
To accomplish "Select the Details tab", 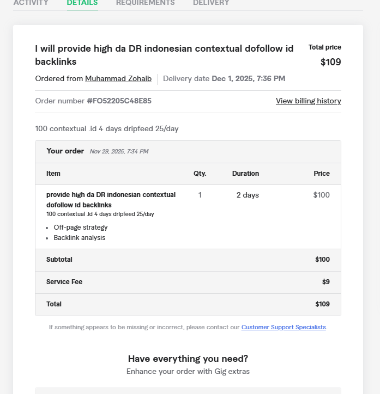I will [x=82, y=3].
